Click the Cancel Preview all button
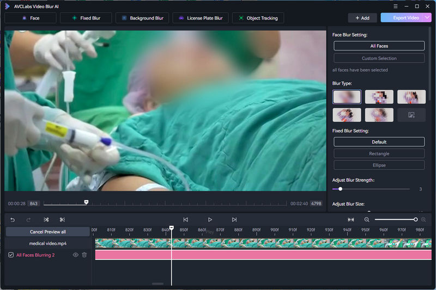The width and height of the screenshot is (436, 290). coord(47,232)
